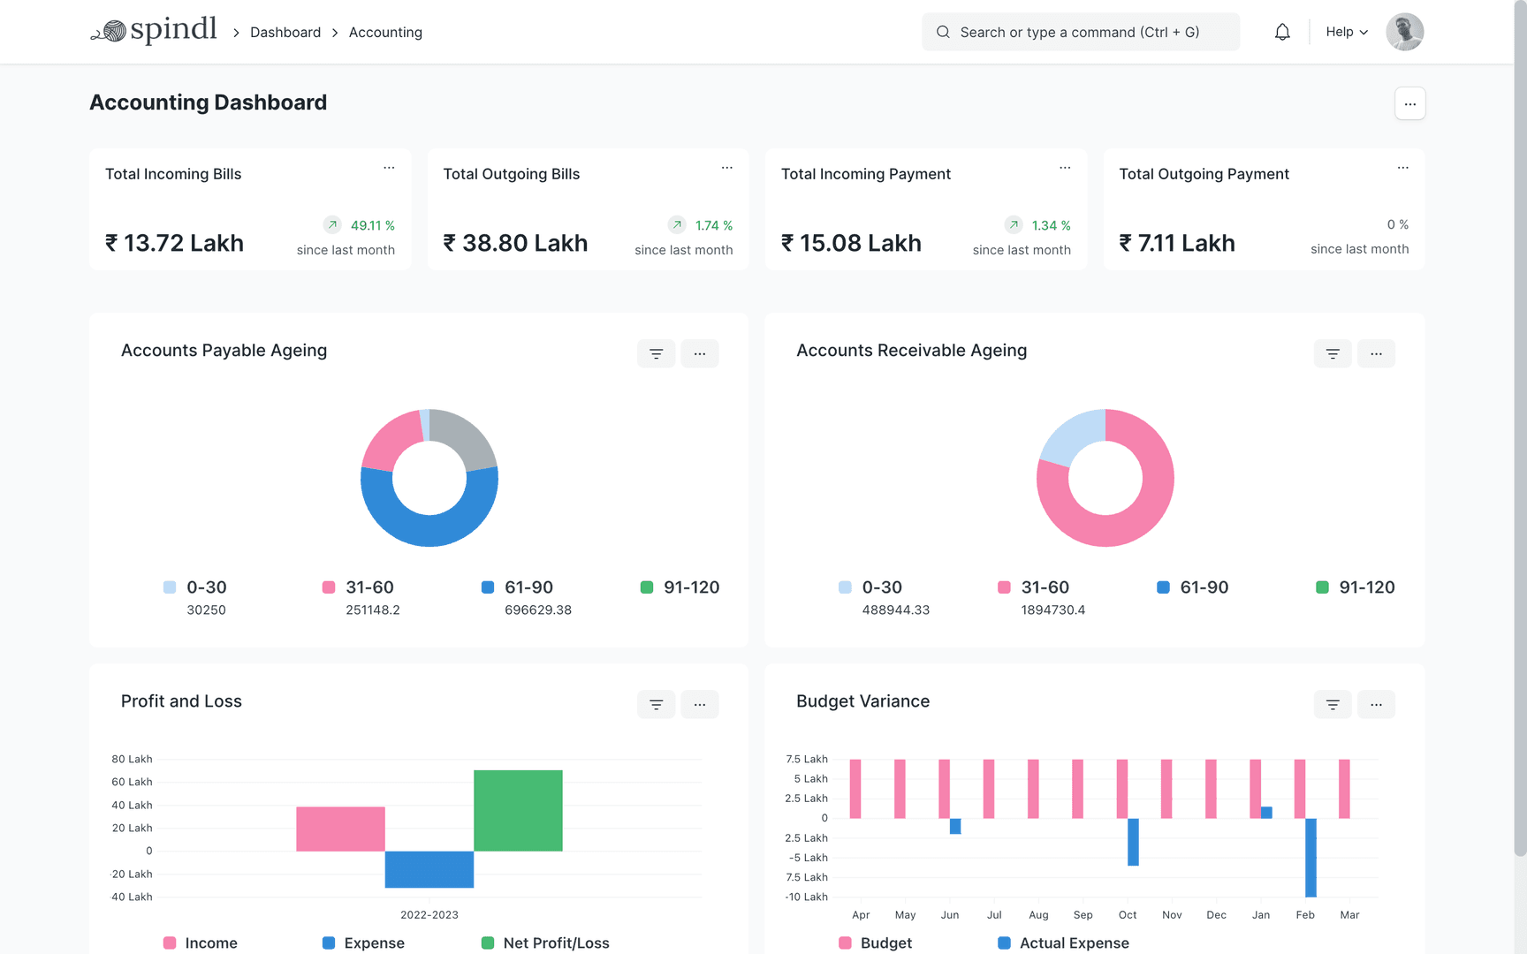Click the 61-90 legend label on Accounts Payable chart

click(x=528, y=587)
